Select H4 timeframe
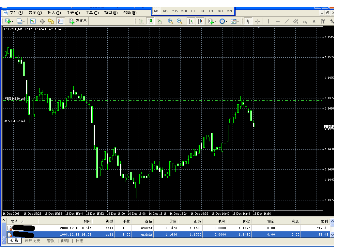 [202, 11]
